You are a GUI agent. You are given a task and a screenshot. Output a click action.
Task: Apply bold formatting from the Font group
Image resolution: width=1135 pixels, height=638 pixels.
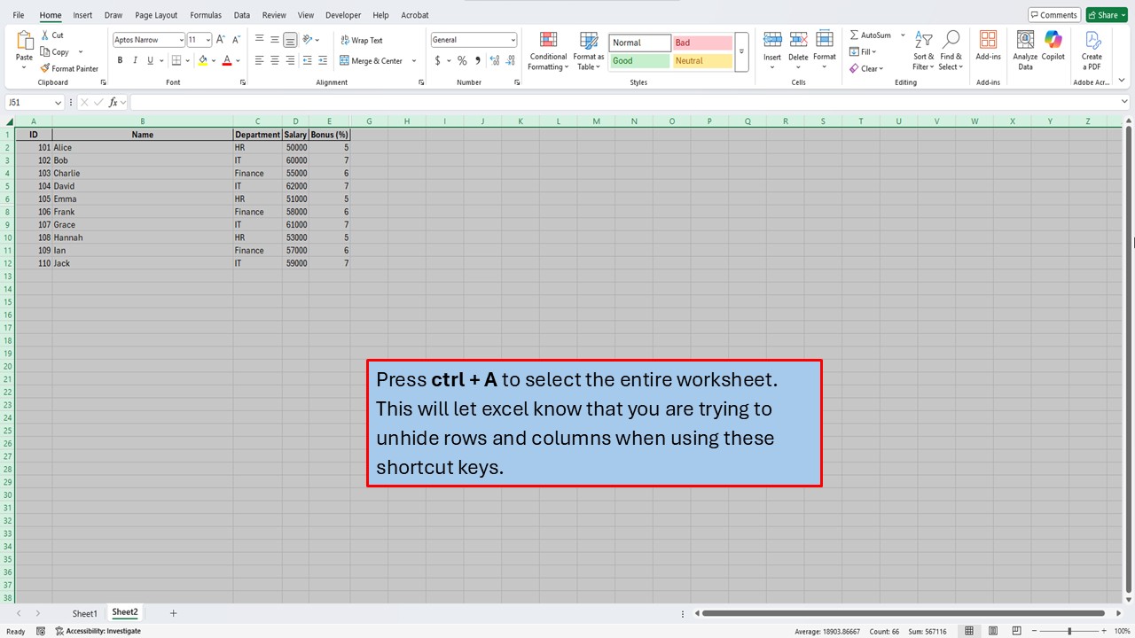pos(120,59)
